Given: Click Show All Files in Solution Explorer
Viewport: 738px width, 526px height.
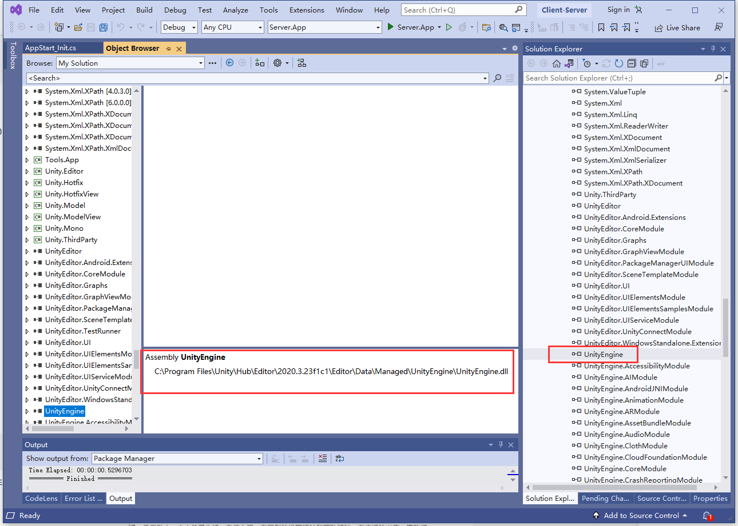Looking at the screenshot, I should pos(644,63).
